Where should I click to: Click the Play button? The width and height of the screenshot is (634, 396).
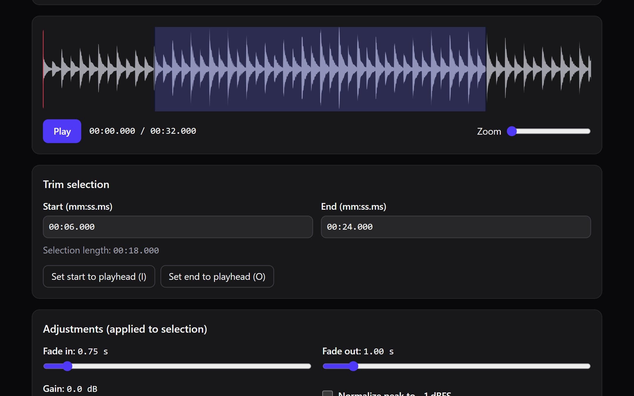[62, 131]
